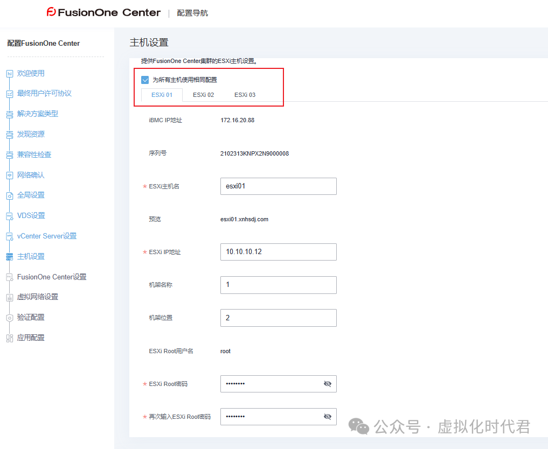
Task: Open the 欢迎使用 navigation step
Action: (x=31, y=73)
